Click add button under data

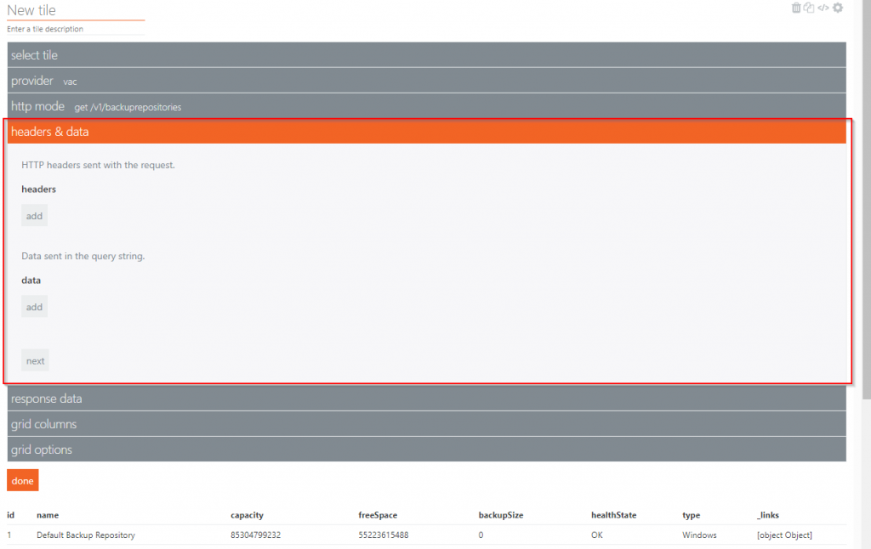tap(34, 307)
